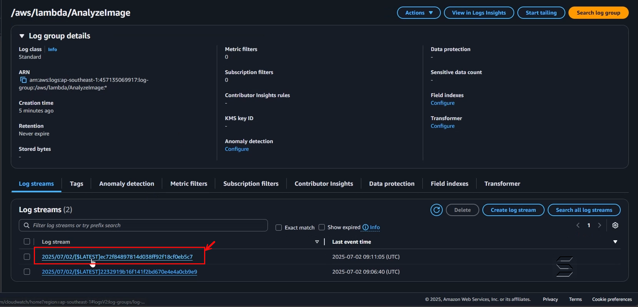The height and width of the screenshot is (307, 638).
Task: Collapse the Log group details section
Action: click(x=22, y=36)
